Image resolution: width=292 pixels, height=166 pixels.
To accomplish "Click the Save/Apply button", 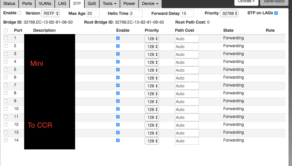I will [x=274, y=1].
